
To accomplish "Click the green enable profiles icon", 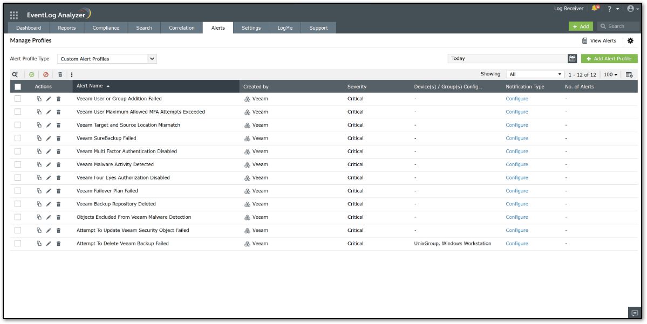I will point(32,74).
